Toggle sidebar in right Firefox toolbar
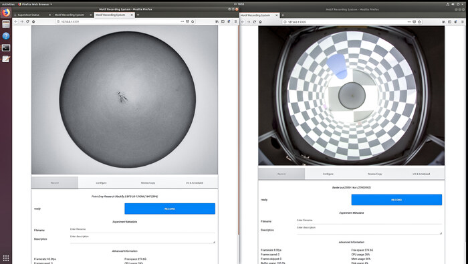 450,22
